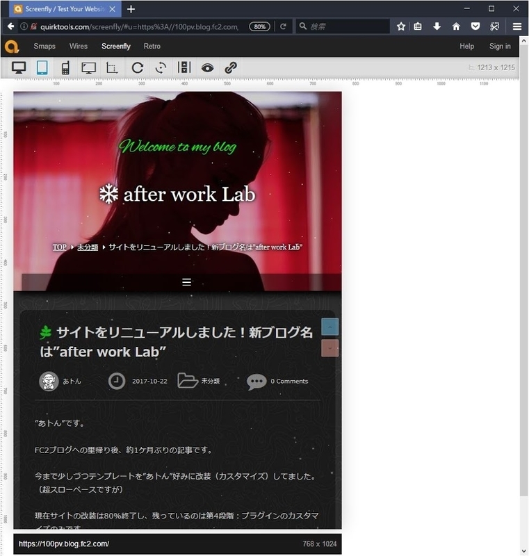Click the browser search input field
Image resolution: width=529 pixels, height=556 pixels.
point(343,26)
